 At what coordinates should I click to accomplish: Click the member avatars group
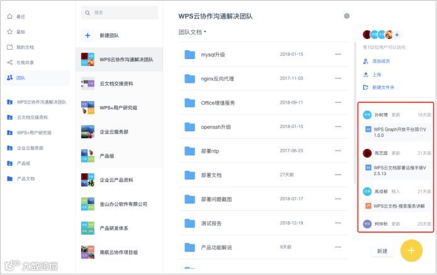[x=378, y=35]
